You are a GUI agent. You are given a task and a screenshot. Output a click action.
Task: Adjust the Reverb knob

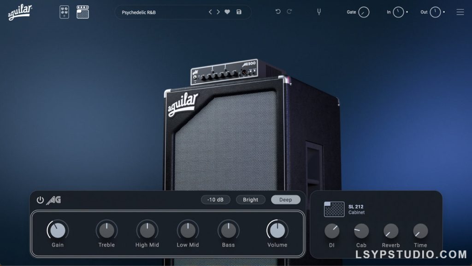[390, 231]
